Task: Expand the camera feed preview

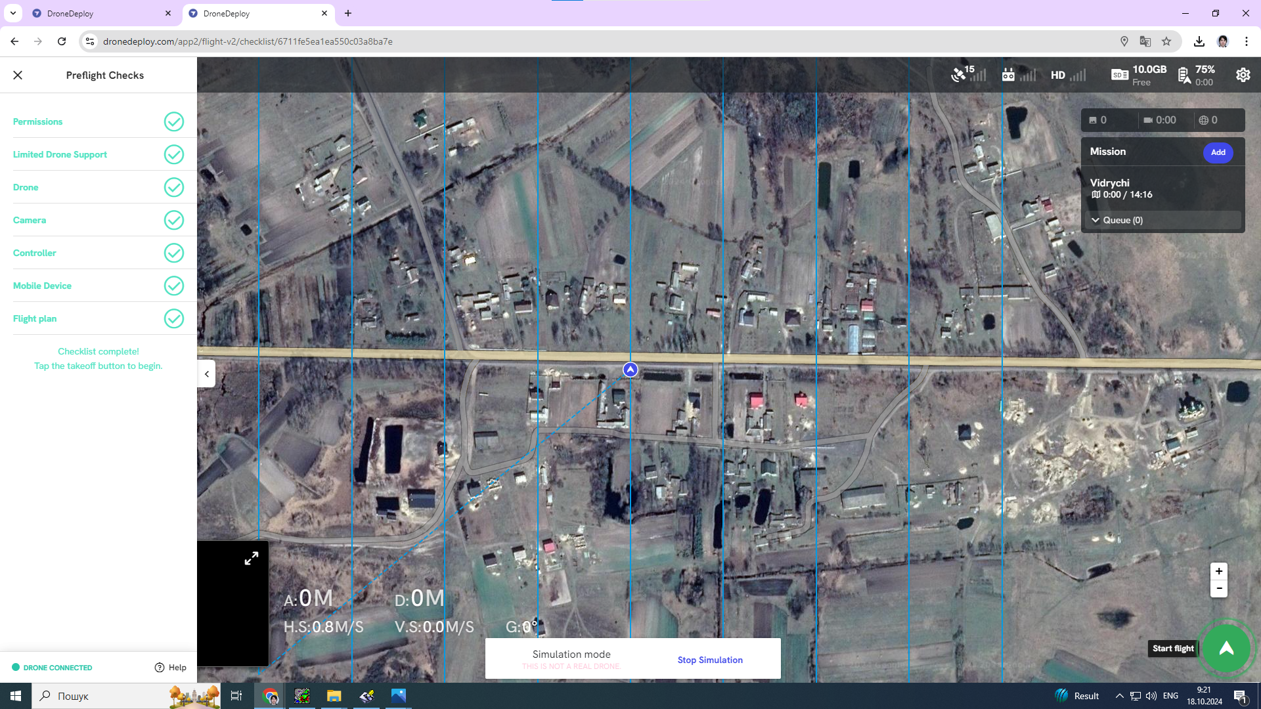Action: (251, 559)
